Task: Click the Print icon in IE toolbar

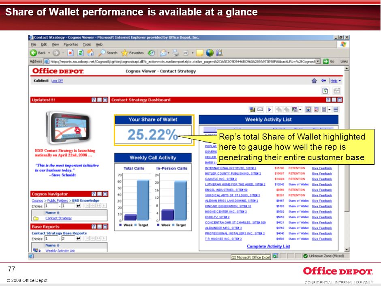Action: [176, 53]
